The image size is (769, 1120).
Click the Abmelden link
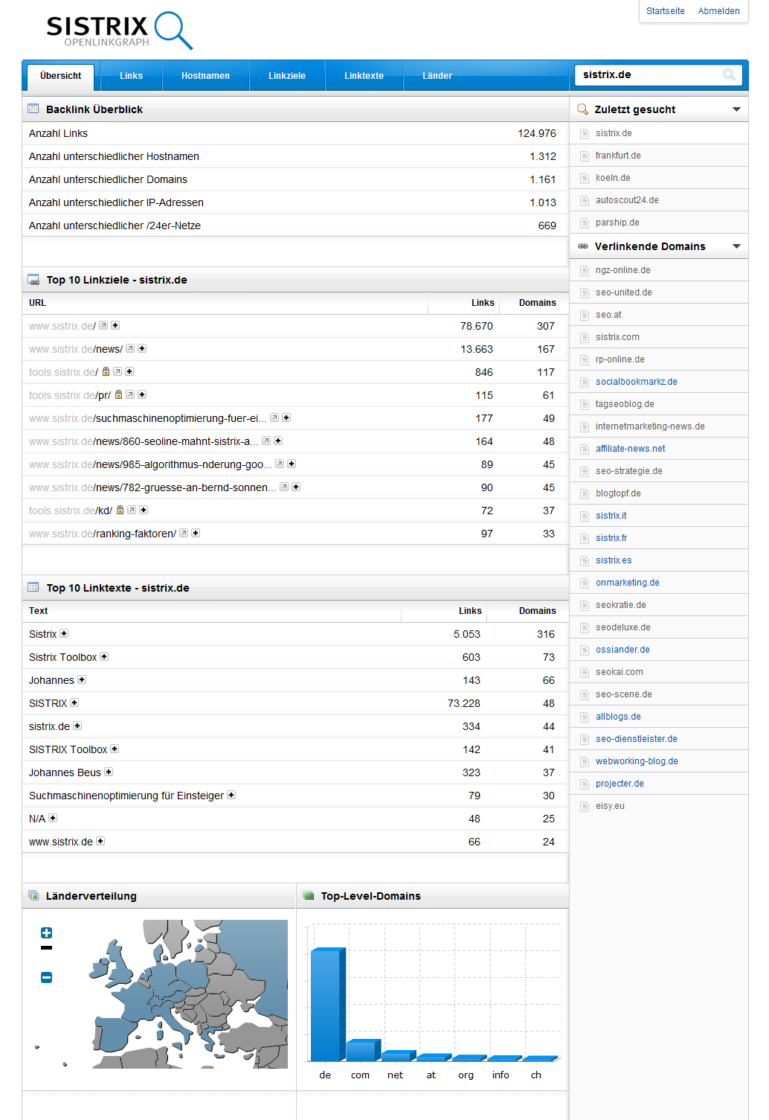(x=718, y=11)
